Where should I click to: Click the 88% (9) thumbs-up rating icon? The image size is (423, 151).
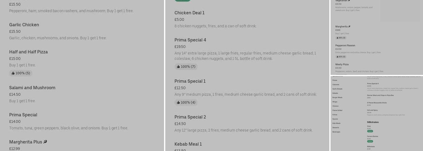[337, 38]
